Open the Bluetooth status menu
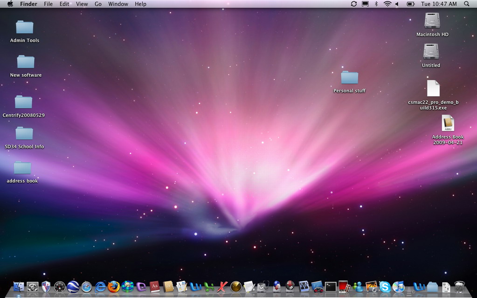Screen dimensions: 477x298 376,4
